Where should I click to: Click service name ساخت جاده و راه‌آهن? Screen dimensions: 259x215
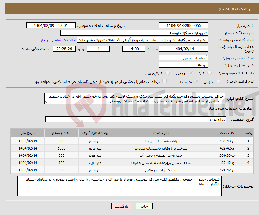(x=161, y=170)
